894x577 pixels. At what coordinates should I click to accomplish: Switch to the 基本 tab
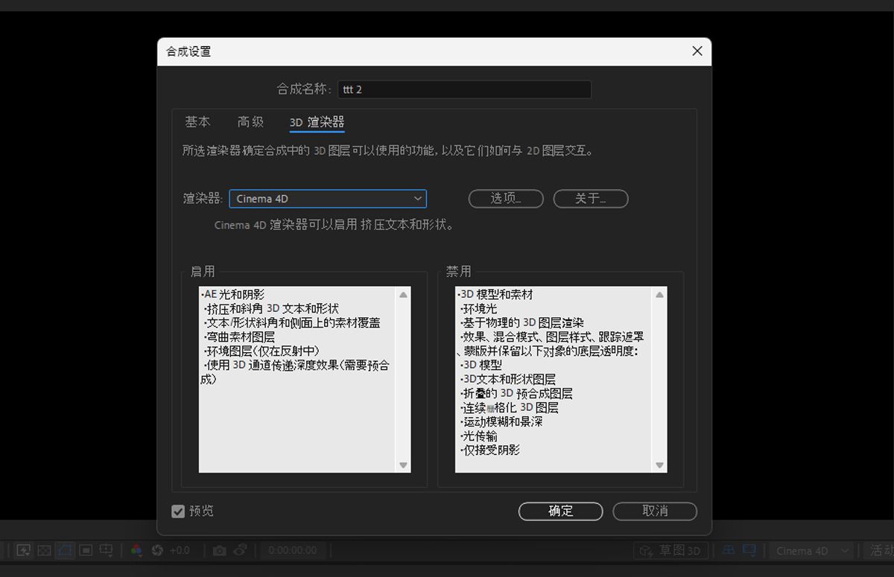pyautogui.click(x=197, y=121)
